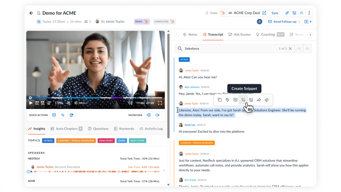Enter fullscreen video mode

[x=160, y=103]
